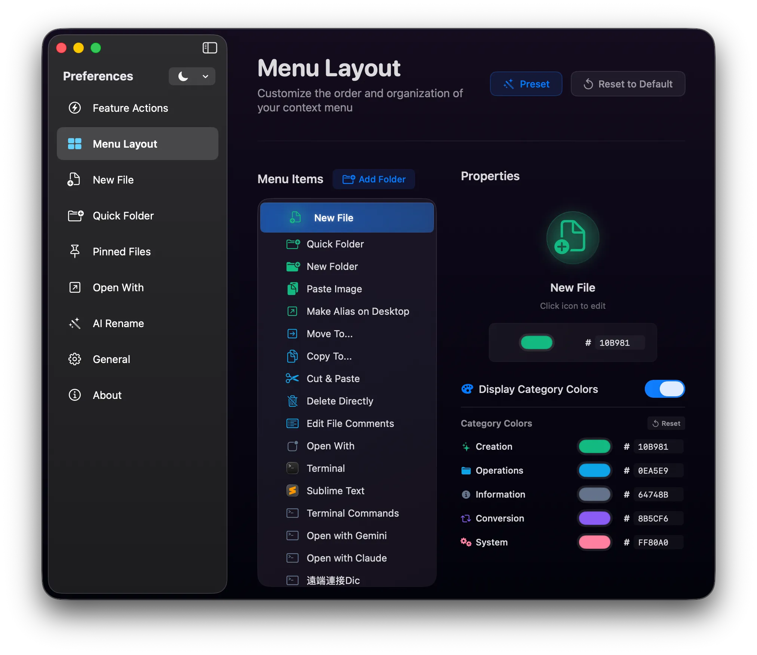Image resolution: width=757 pixels, height=655 pixels.
Task: Open General settings in sidebar
Action: (137, 359)
